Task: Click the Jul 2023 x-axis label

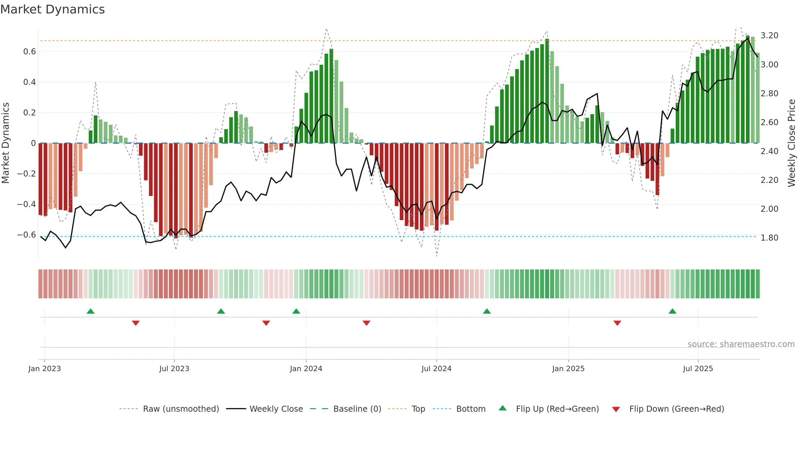Action: coord(174,368)
